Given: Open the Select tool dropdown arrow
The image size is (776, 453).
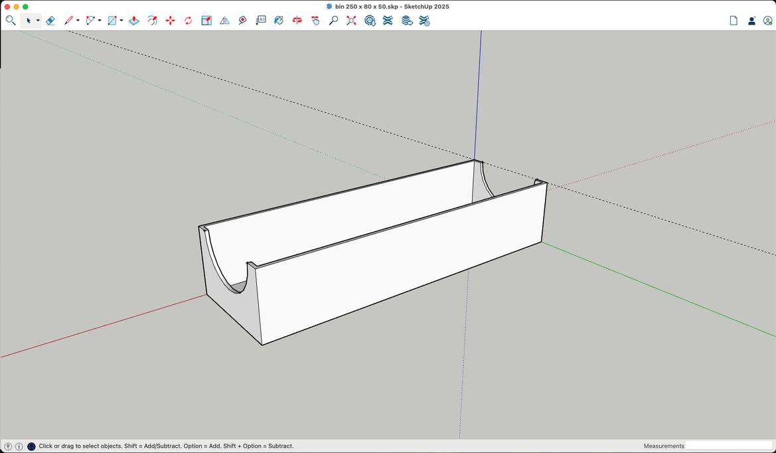Looking at the screenshot, I should 38,21.
